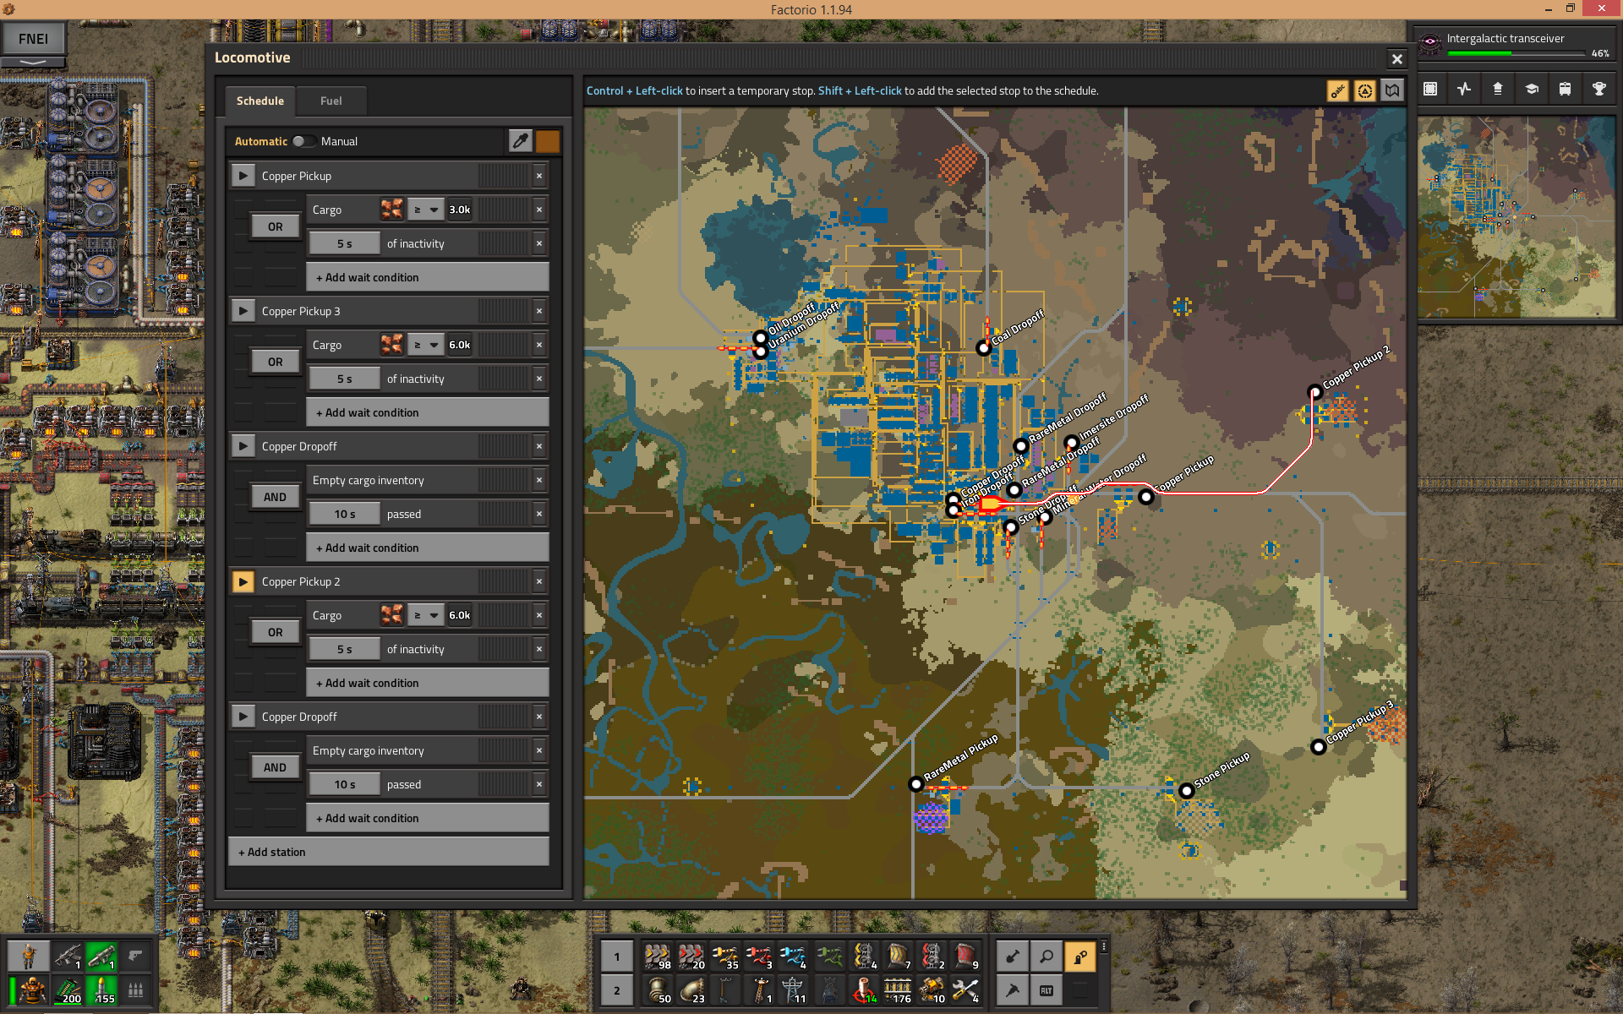
Task: Toggle the AND comparison under first Copper Dropoff
Action: point(276,497)
